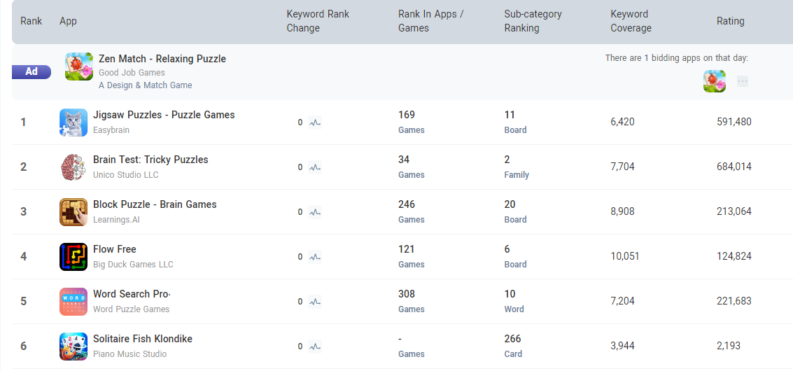The image size is (793, 371).
Task: Click the Solitaire Fish Klondike icon
Action: click(x=73, y=346)
